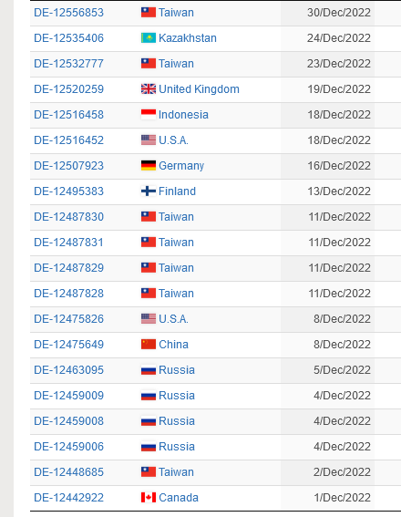Select the Indonesia country link

pyautogui.click(x=183, y=115)
